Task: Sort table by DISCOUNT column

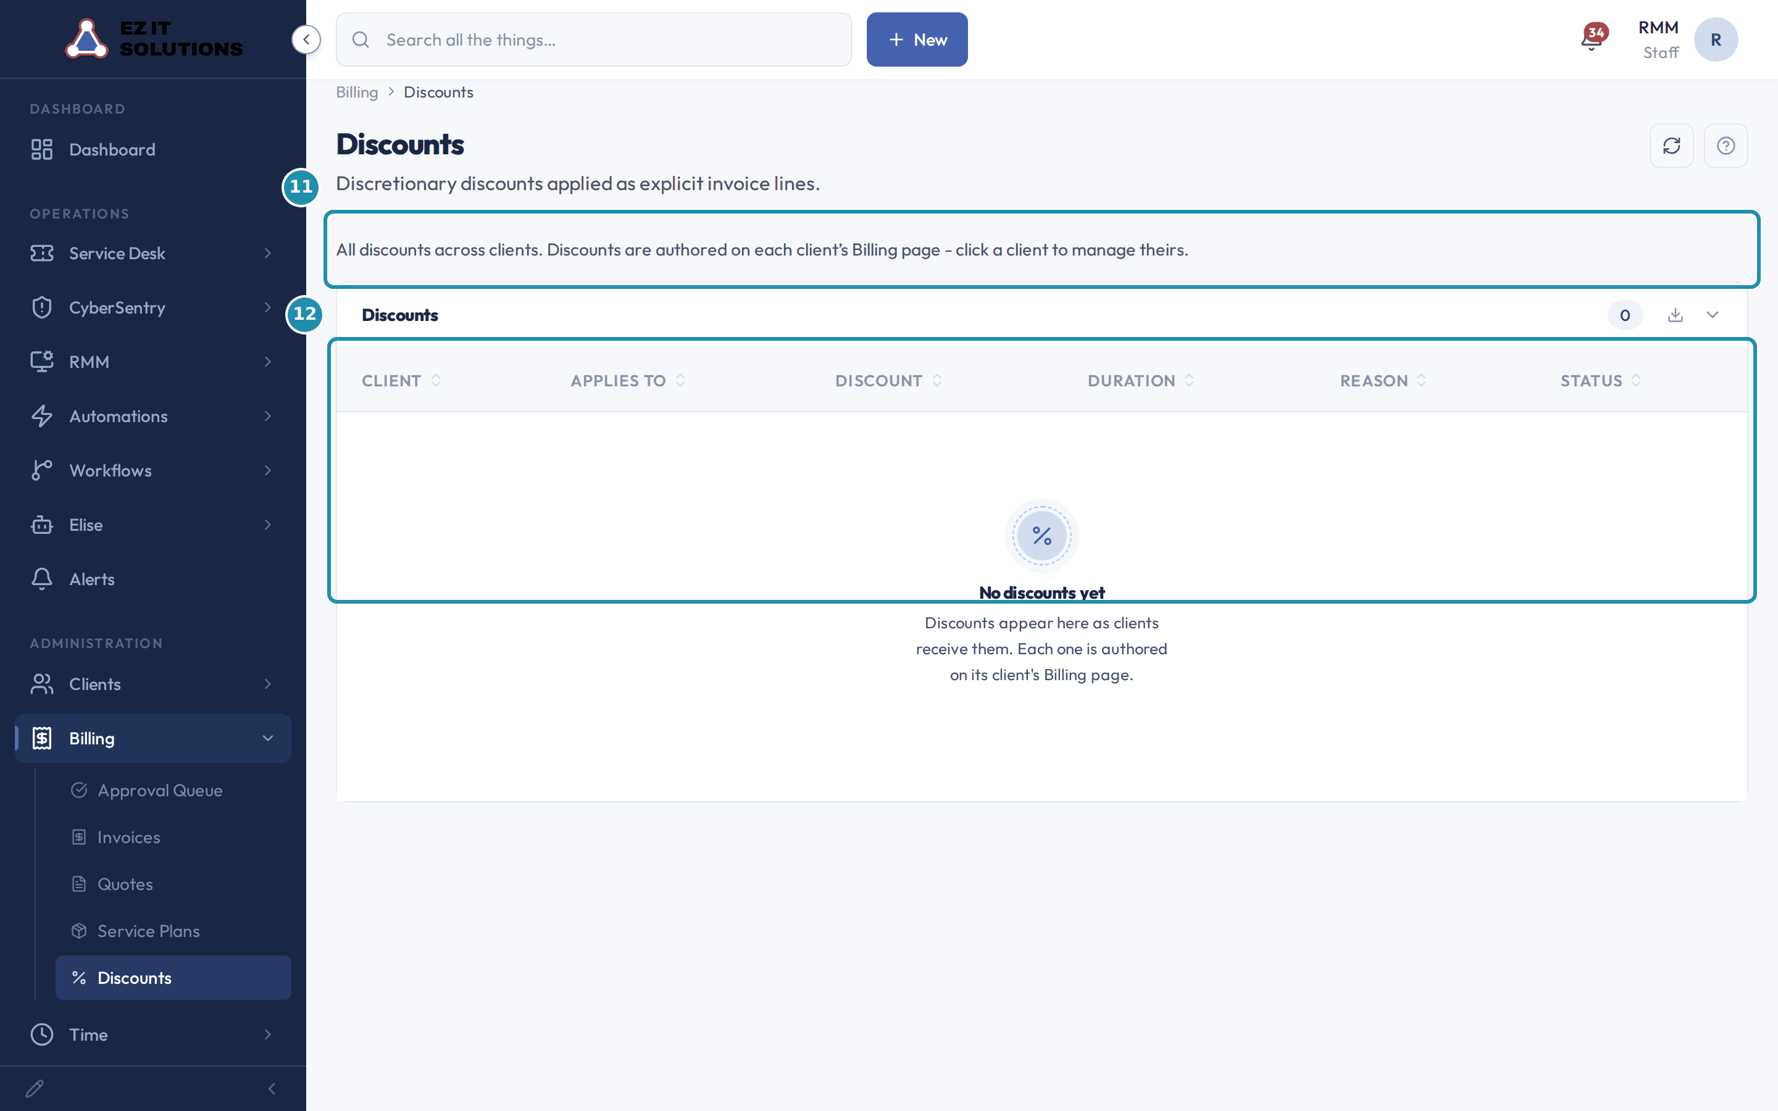Action: pyautogui.click(x=888, y=381)
